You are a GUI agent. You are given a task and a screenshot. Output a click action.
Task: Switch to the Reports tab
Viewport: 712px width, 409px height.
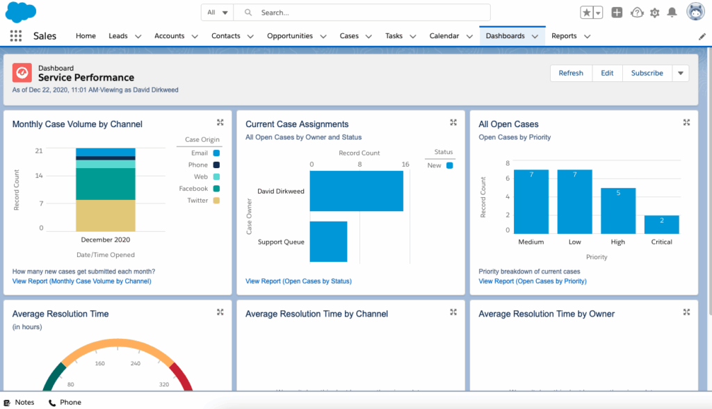coord(564,36)
